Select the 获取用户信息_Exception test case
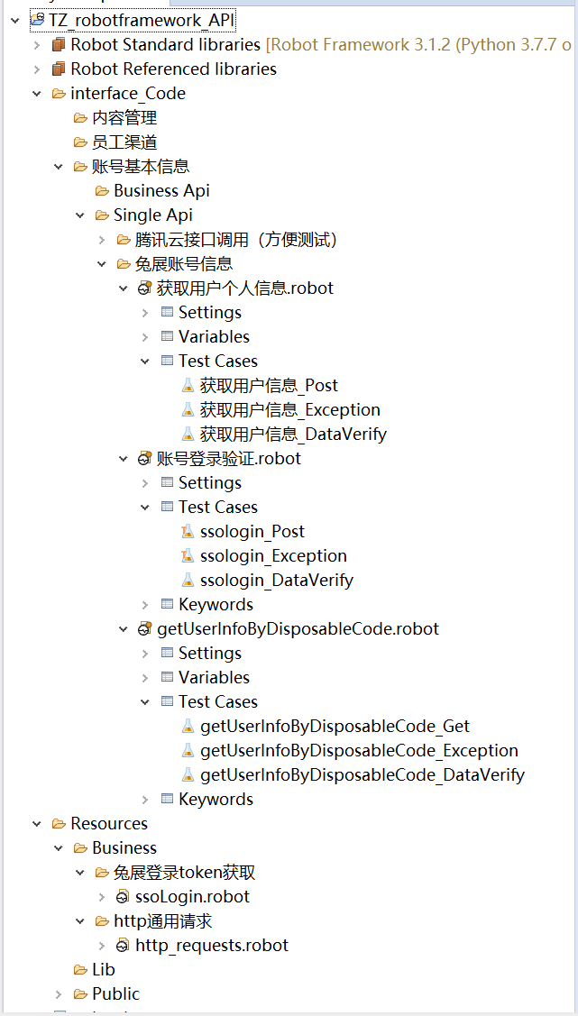Screen dimensions: 578x1016 pyautogui.click(x=289, y=409)
